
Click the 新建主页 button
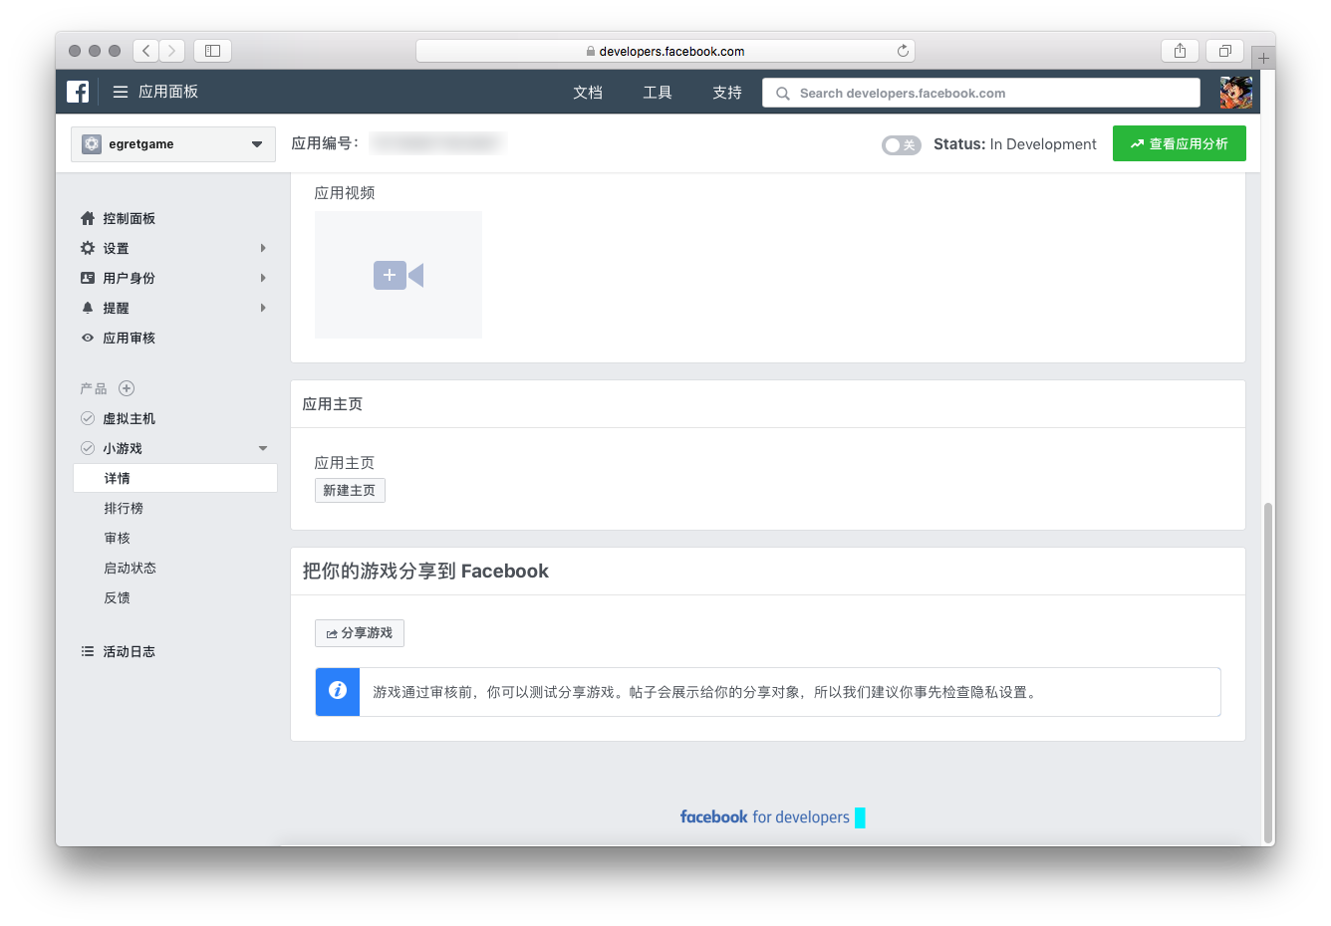point(350,491)
